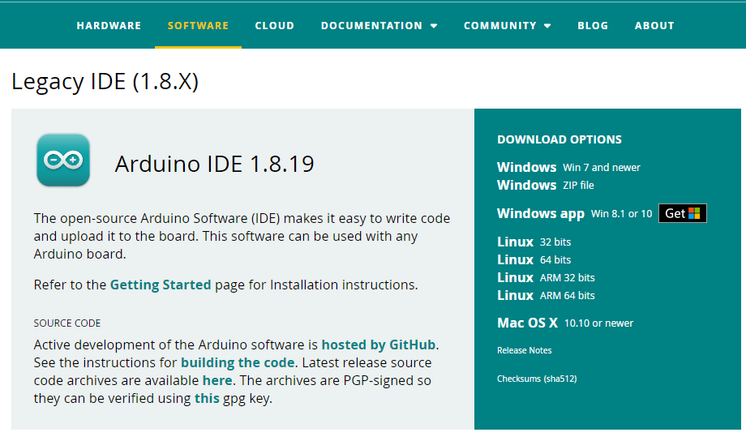Download Linux ARM 32 bits version
This screenshot has width=746, height=441.
(x=546, y=277)
